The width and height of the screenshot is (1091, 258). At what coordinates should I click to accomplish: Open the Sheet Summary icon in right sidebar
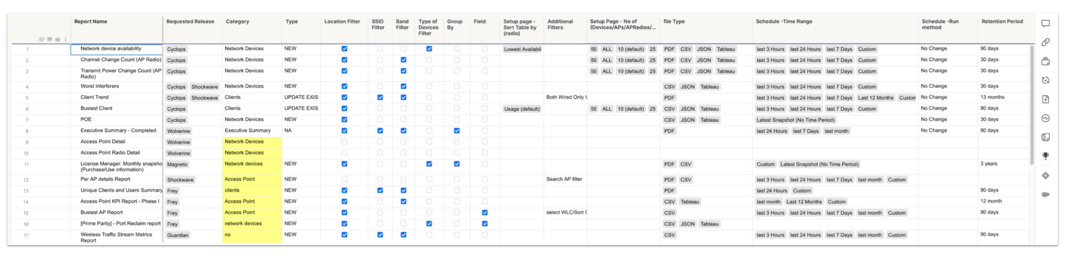[1045, 137]
